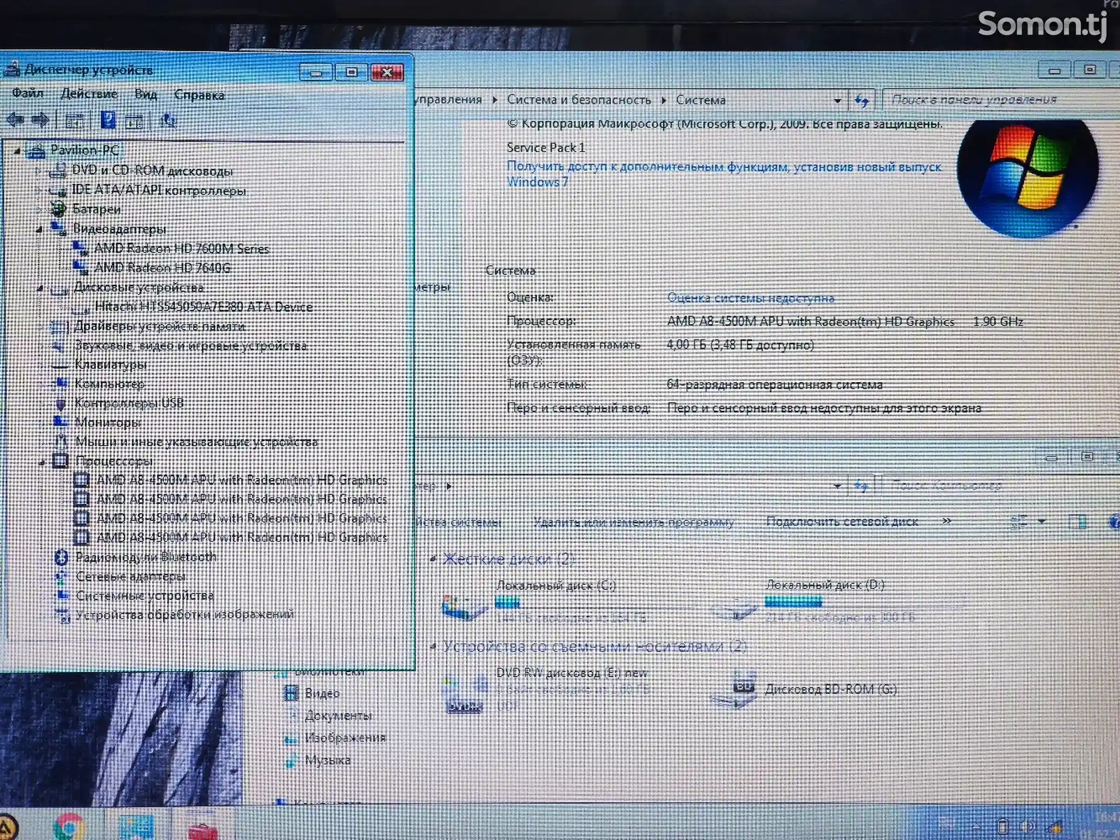Click the Видеоадаптеры category icon
This screenshot has width=1120, height=840.
pos(59,228)
